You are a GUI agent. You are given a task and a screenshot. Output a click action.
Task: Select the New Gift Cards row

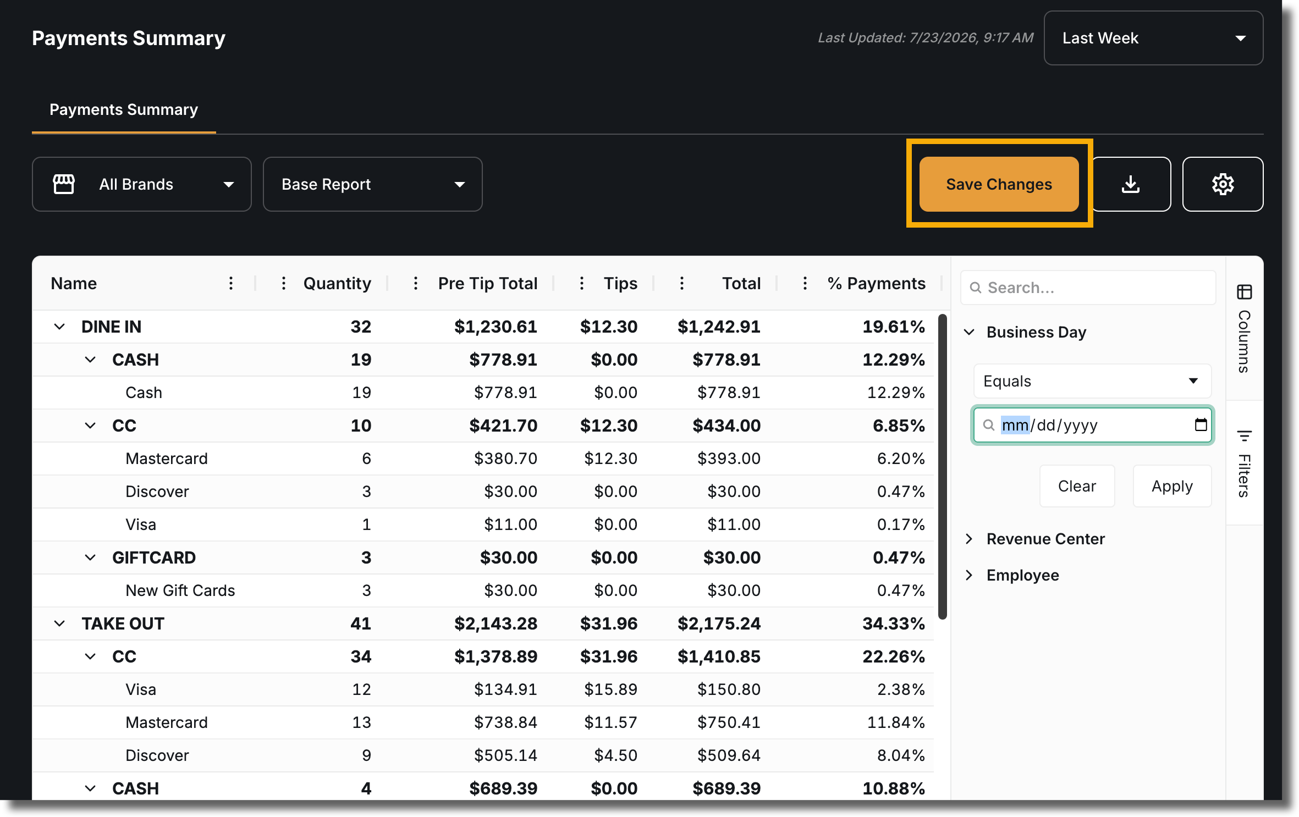[483, 590]
